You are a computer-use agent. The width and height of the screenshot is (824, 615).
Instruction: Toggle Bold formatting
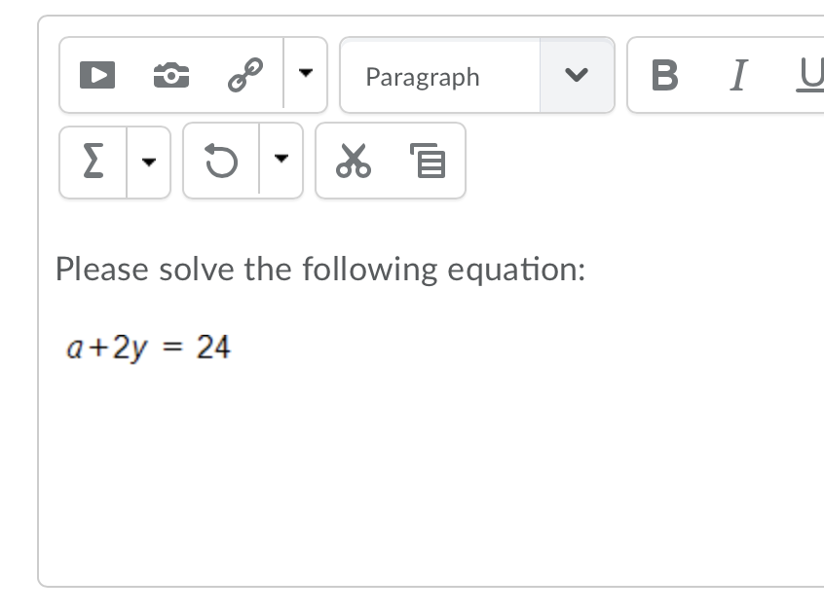coord(664,75)
